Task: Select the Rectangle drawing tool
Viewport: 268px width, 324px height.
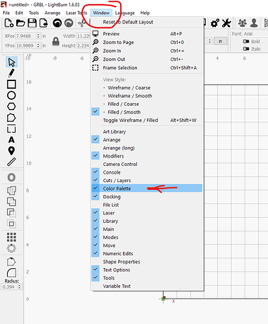Action: coord(12,84)
